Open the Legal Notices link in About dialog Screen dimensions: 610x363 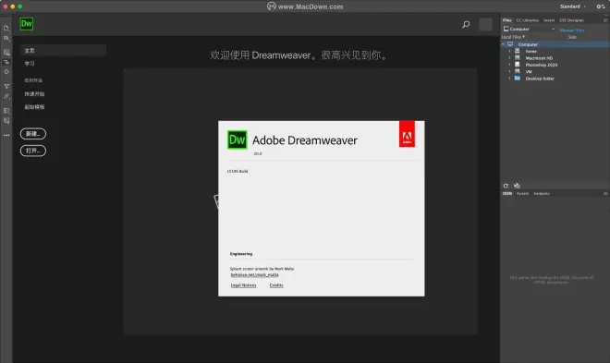point(243,285)
